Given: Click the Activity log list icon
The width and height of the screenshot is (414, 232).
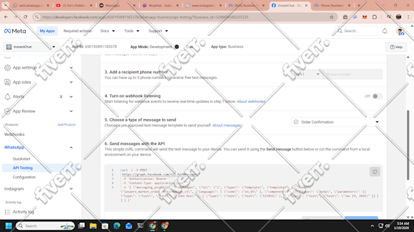Looking at the screenshot, I should [x=7, y=212].
